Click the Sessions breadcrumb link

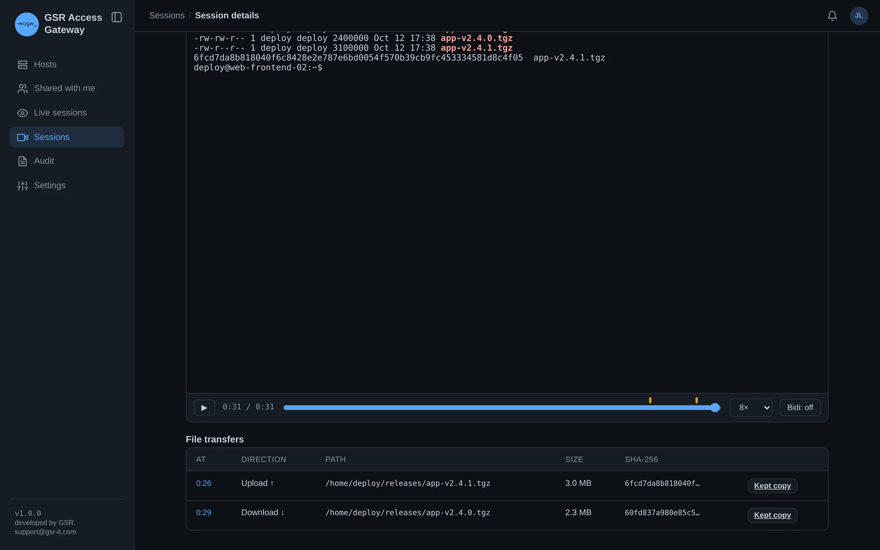[167, 15]
